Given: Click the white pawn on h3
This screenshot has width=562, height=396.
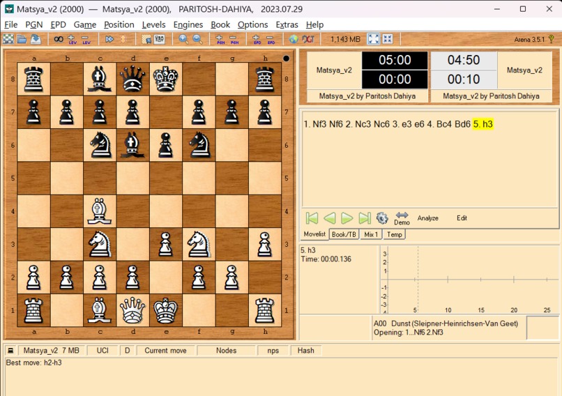Looking at the screenshot, I should 264,245.
